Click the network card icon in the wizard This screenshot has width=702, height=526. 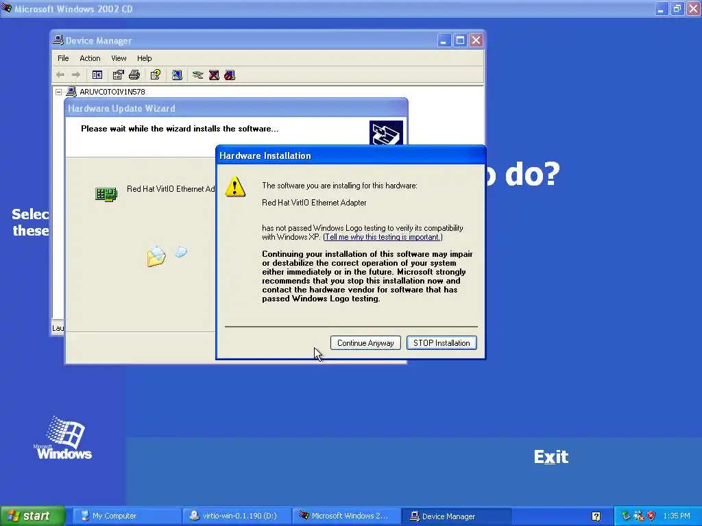pos(106,194)
